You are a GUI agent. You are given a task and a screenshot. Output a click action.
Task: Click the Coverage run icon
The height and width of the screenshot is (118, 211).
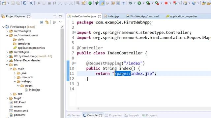point(148,3)
